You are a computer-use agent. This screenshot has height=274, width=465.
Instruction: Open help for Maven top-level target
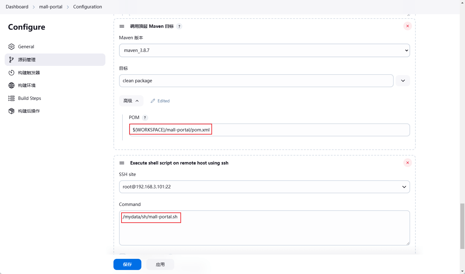click(x=179, y=26)
